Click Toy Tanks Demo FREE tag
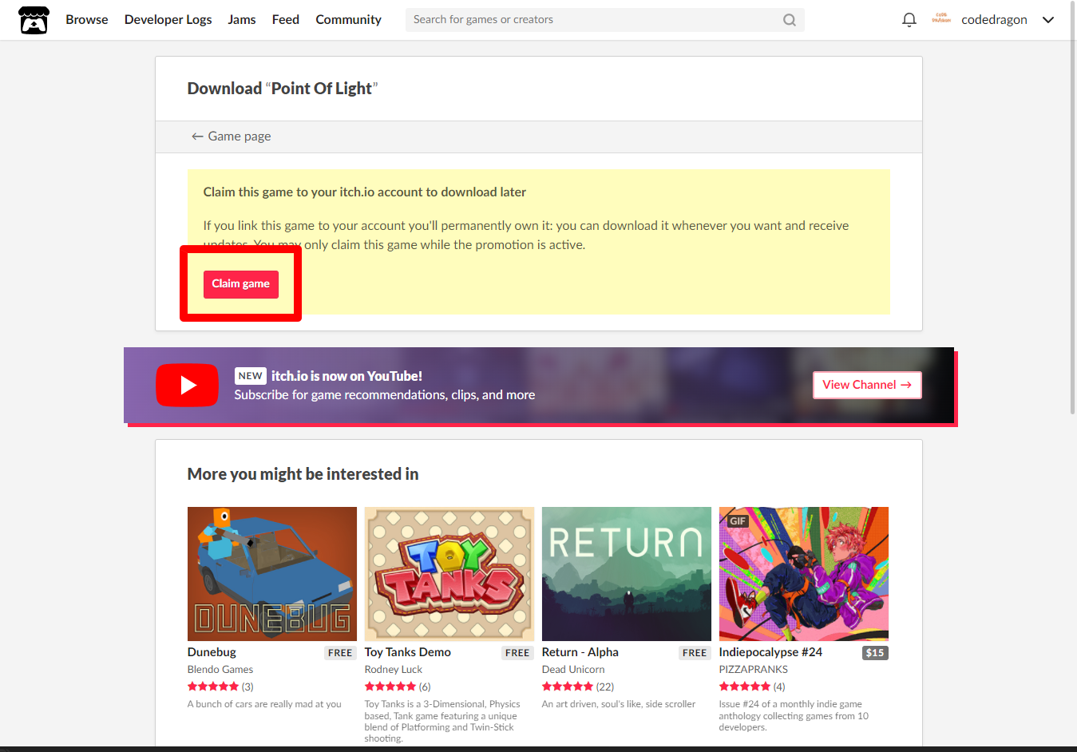 (517, 653)
